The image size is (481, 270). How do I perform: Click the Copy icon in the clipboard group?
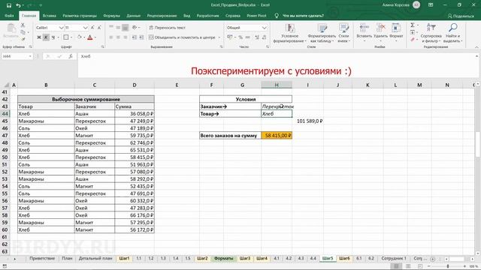23,32
